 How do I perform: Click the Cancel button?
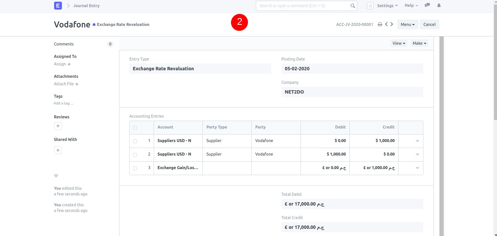pos(429,24)
